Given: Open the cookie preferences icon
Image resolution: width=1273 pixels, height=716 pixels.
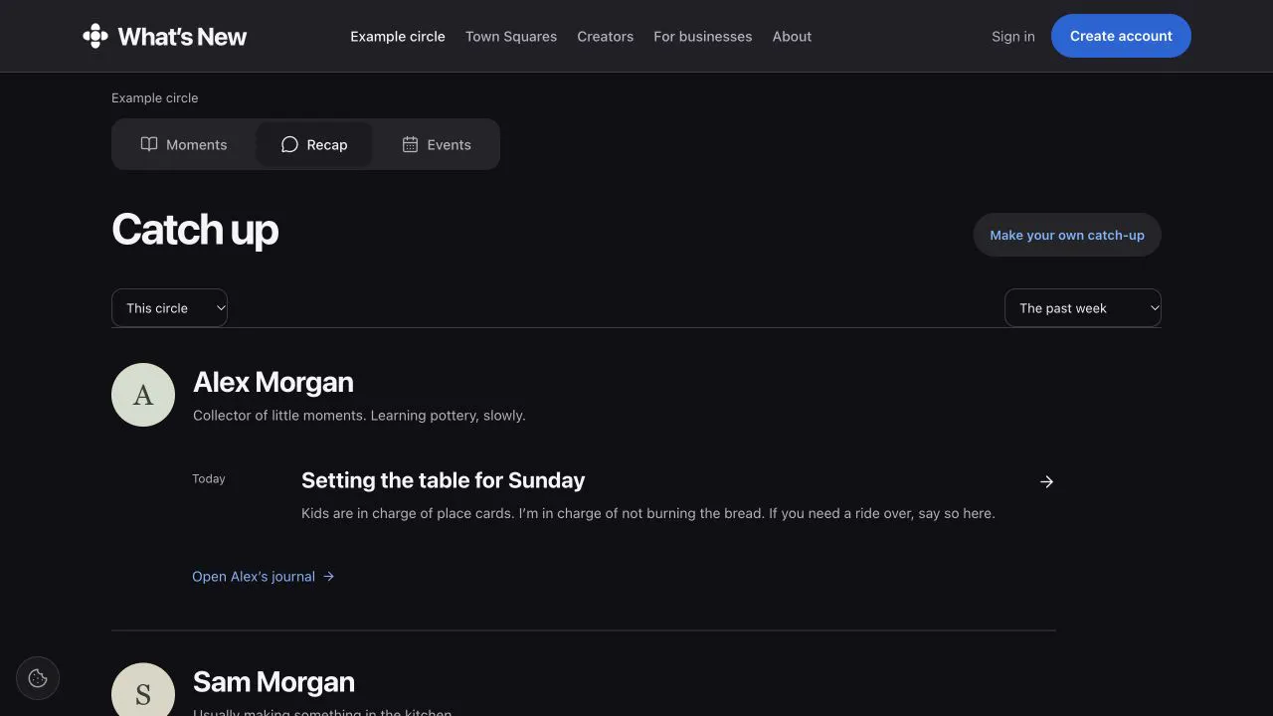Looking at the screenshot, I should point(38,678).
